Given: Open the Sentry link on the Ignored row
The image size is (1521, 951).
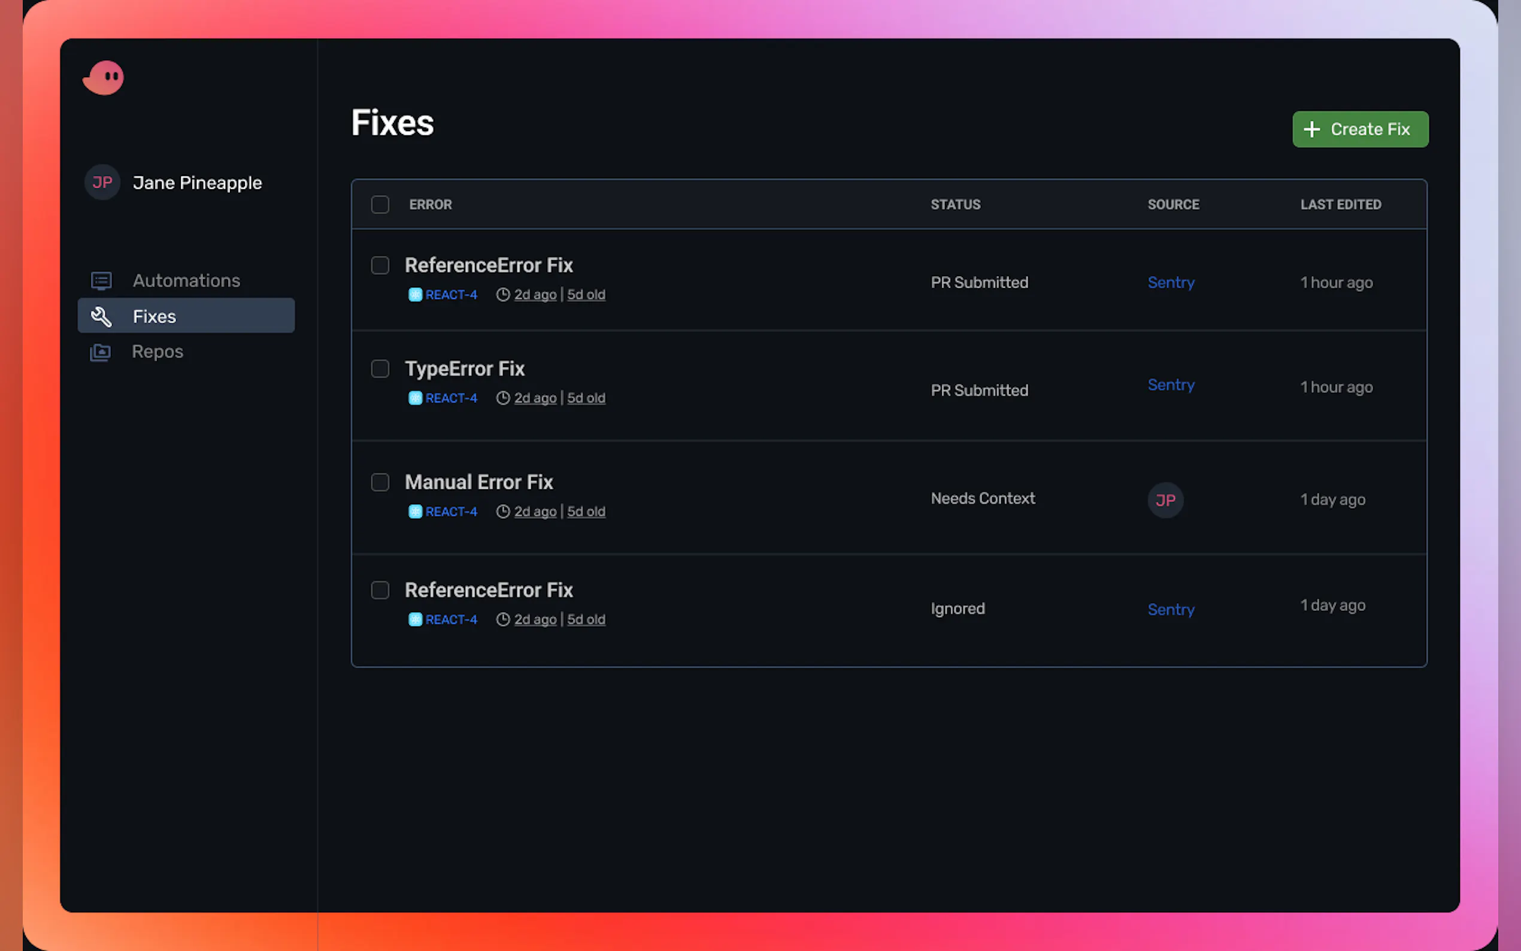Looking at the screenshot, I should pyautogui.click(x=1170, y=610).
